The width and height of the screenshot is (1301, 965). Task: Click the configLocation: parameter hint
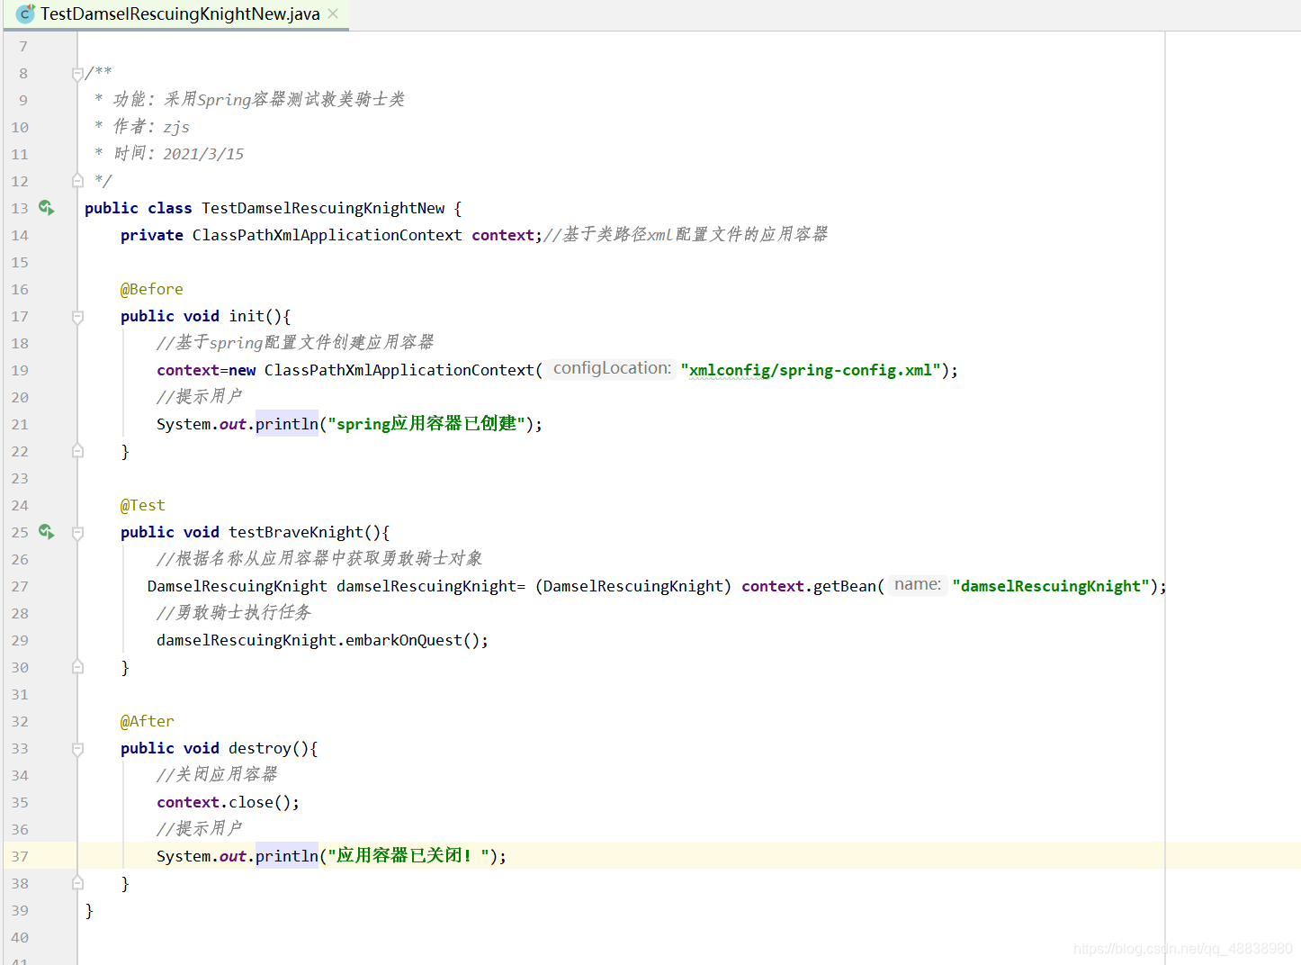click(x=612, y=368)
